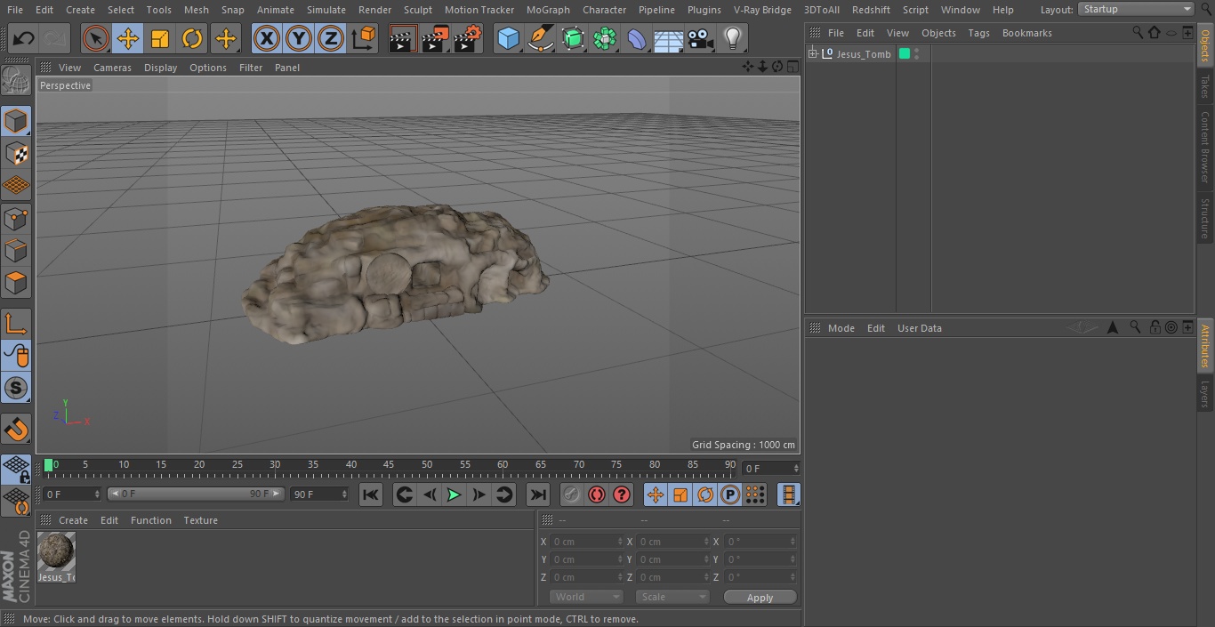This screenshot has height=627, width=1215.
Task: Go to the end of animation
Action: (538, 494)
